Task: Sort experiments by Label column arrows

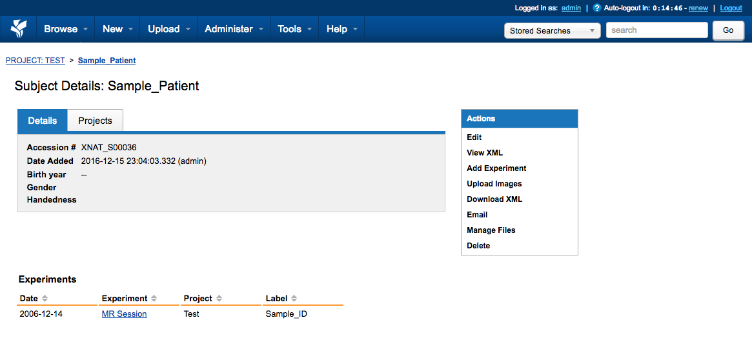Action: coord(294,299)
